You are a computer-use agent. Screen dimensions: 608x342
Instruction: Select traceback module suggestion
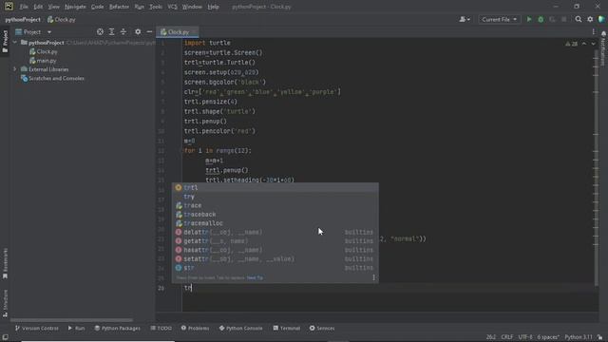[x=275, y=215]
